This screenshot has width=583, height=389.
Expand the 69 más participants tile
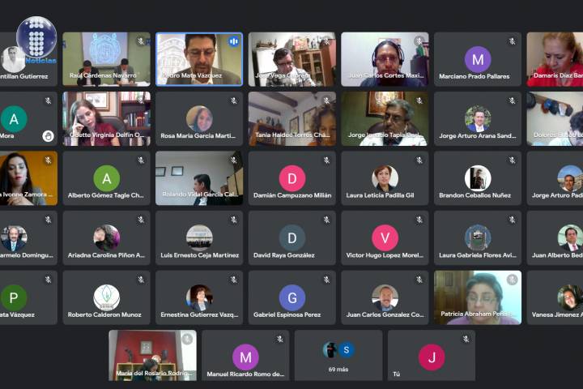(338, 355)
